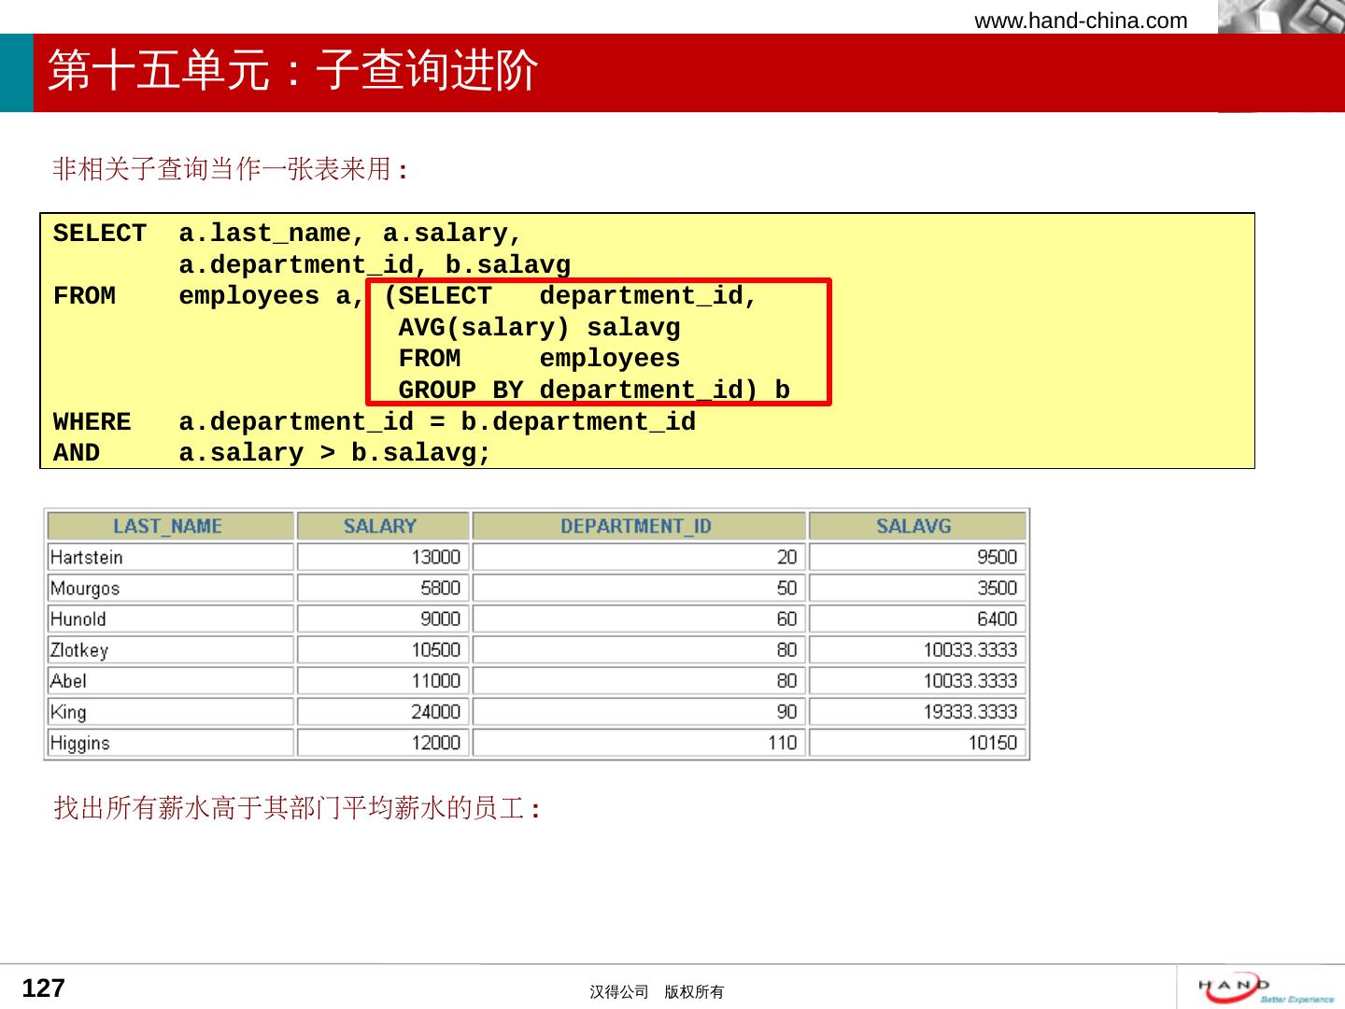Click the caption 找出所有薪水高于其部门平均薪水的员工
The width and height of the screenshot is (1345, 1009).
tap(297, 808)
